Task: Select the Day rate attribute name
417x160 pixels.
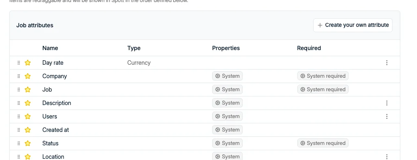Action: tap(53, 63)
